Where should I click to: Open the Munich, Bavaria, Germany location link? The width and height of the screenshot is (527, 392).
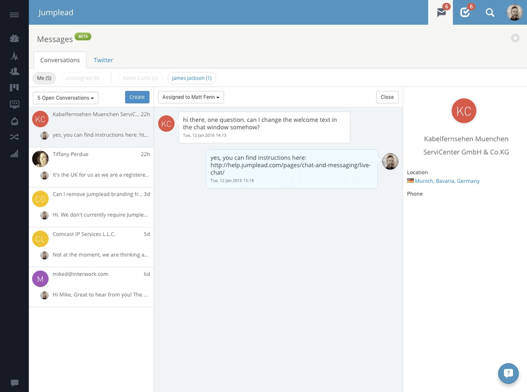(447, 181)
